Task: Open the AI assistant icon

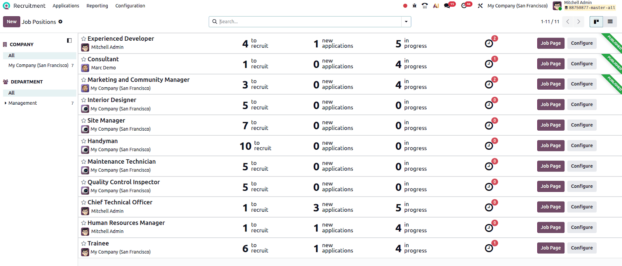Action: 436,6
